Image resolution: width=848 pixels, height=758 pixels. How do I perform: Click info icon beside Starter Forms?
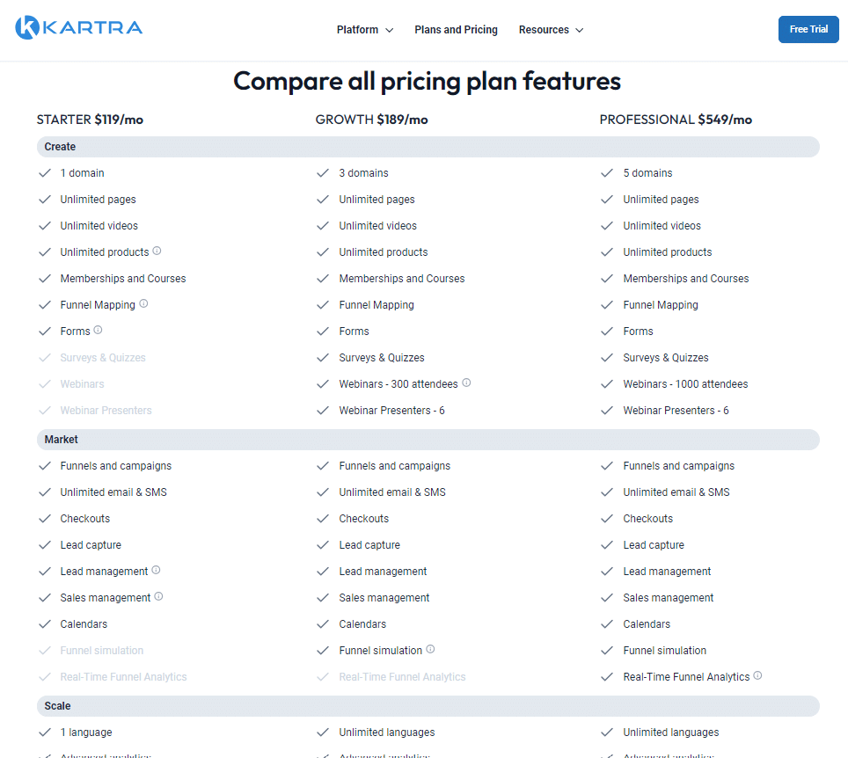pyautogui.click(x=98, y=330)
